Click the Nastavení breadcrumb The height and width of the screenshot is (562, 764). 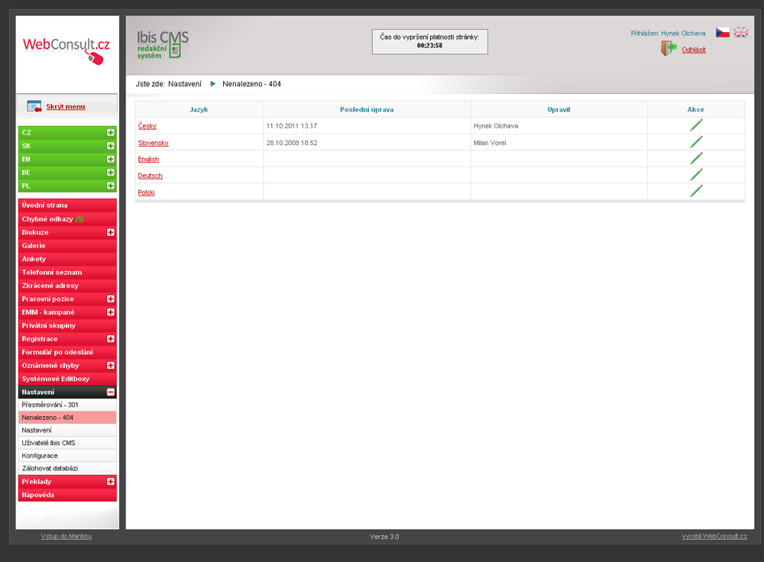[x=185, y=84]
